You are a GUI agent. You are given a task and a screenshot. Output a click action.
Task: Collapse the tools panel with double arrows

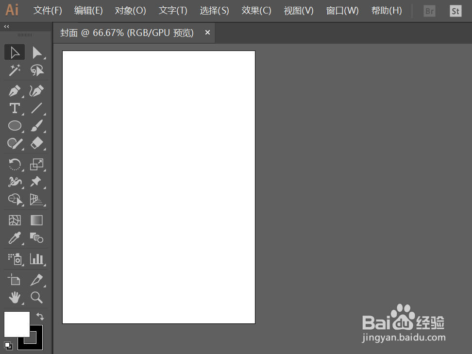(6, 27)
